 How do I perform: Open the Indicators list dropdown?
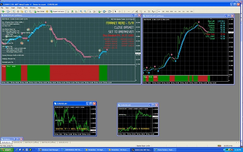point(100,11)
